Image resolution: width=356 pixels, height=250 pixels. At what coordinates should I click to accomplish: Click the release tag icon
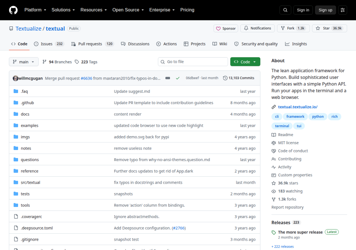(x=274, y=233)
